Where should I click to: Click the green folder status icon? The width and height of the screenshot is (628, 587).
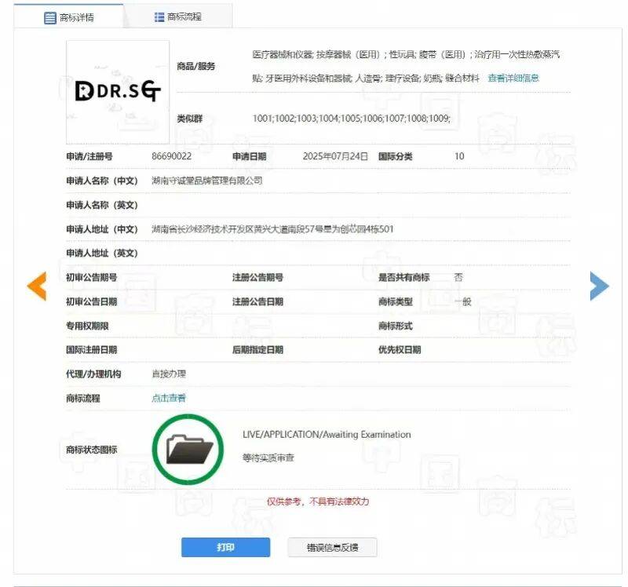click(188, 449)
